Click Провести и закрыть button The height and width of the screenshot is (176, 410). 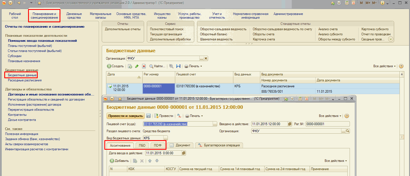point(126,116)
